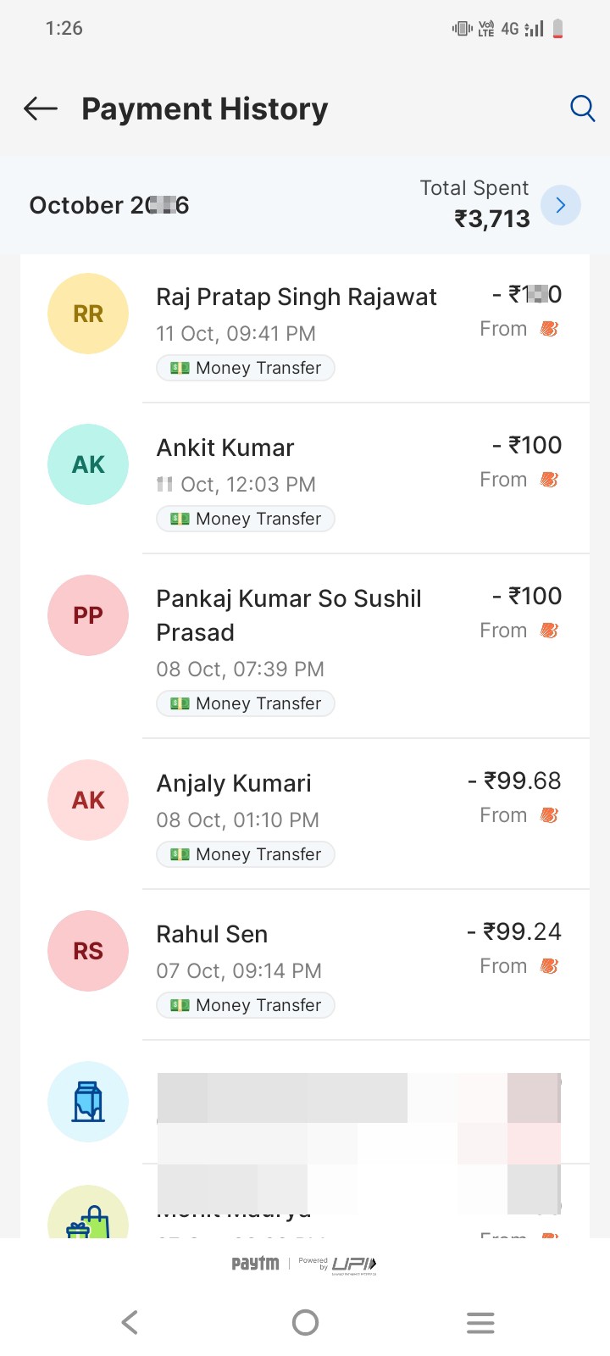This screenshot has width=610, height=1356.
Task: Open Anjaly Kumari ₹99.68 payment
Action: [305, 814]
